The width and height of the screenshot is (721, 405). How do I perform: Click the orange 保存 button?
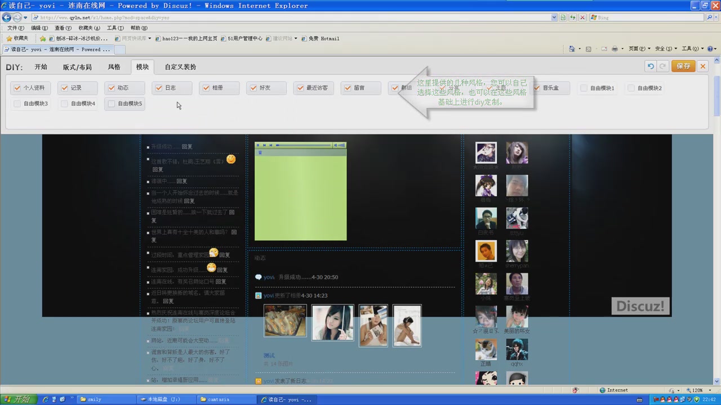pyautogui.click(x=683, y=66)
